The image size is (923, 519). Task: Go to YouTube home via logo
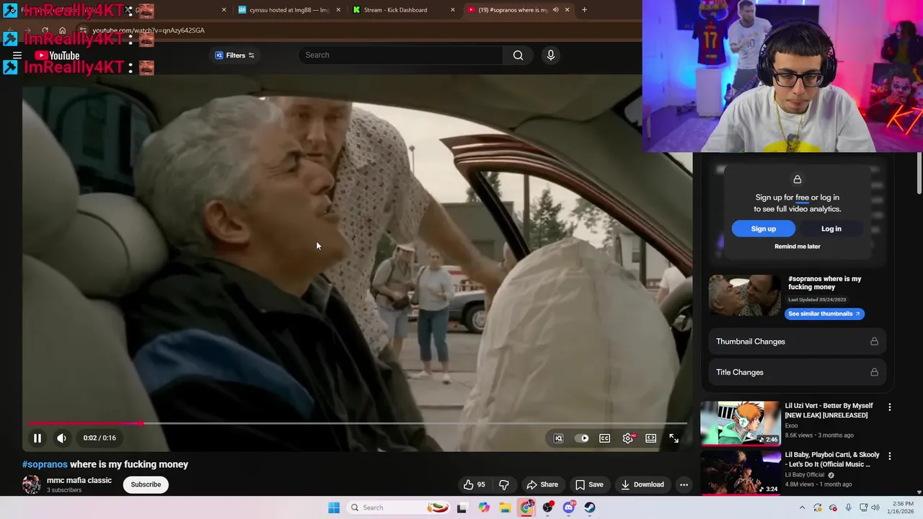click(x=57, y=56)
